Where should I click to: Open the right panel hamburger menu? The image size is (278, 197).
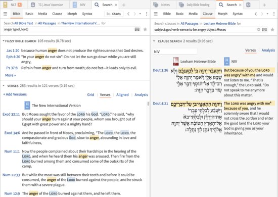pos(156,14)
